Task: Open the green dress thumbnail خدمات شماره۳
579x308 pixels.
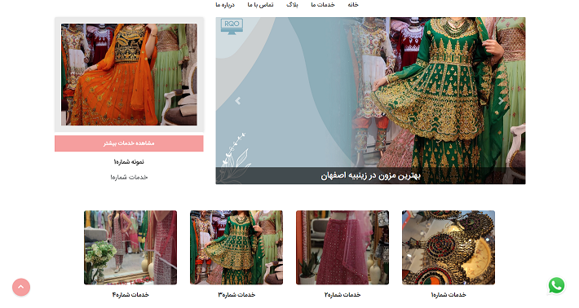Action: pyautogui.click(x=236, y=248)
